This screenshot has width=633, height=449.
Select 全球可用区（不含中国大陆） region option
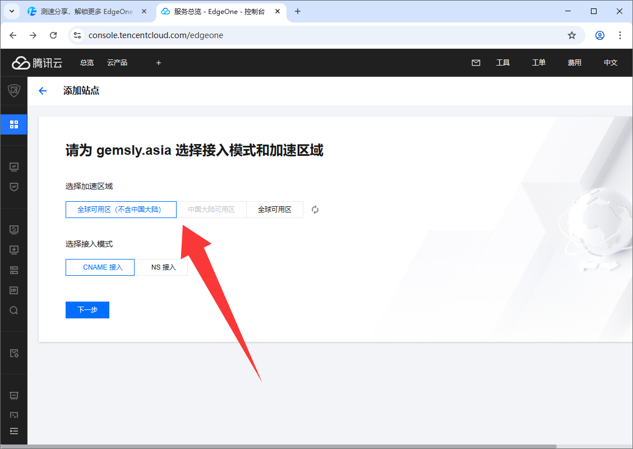[121, 210]
